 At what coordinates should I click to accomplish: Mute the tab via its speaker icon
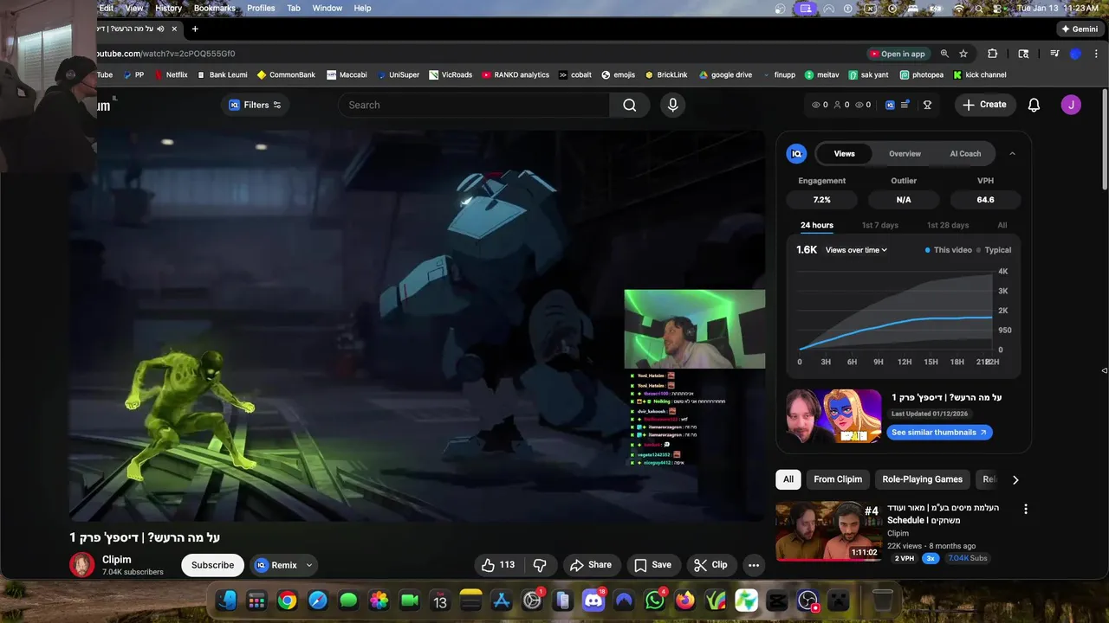tap(160, 29)
